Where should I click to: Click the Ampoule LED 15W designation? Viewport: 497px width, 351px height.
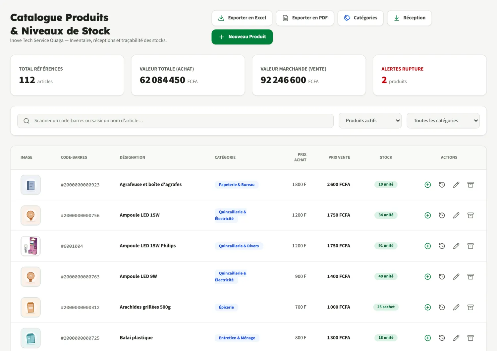pos(139,215)
